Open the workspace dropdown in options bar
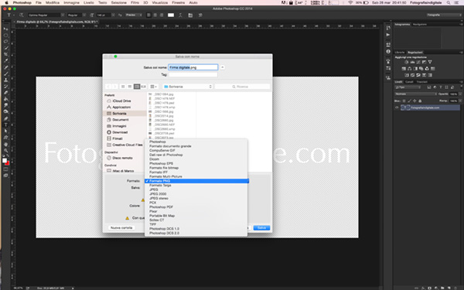 [x=445, y=15]
